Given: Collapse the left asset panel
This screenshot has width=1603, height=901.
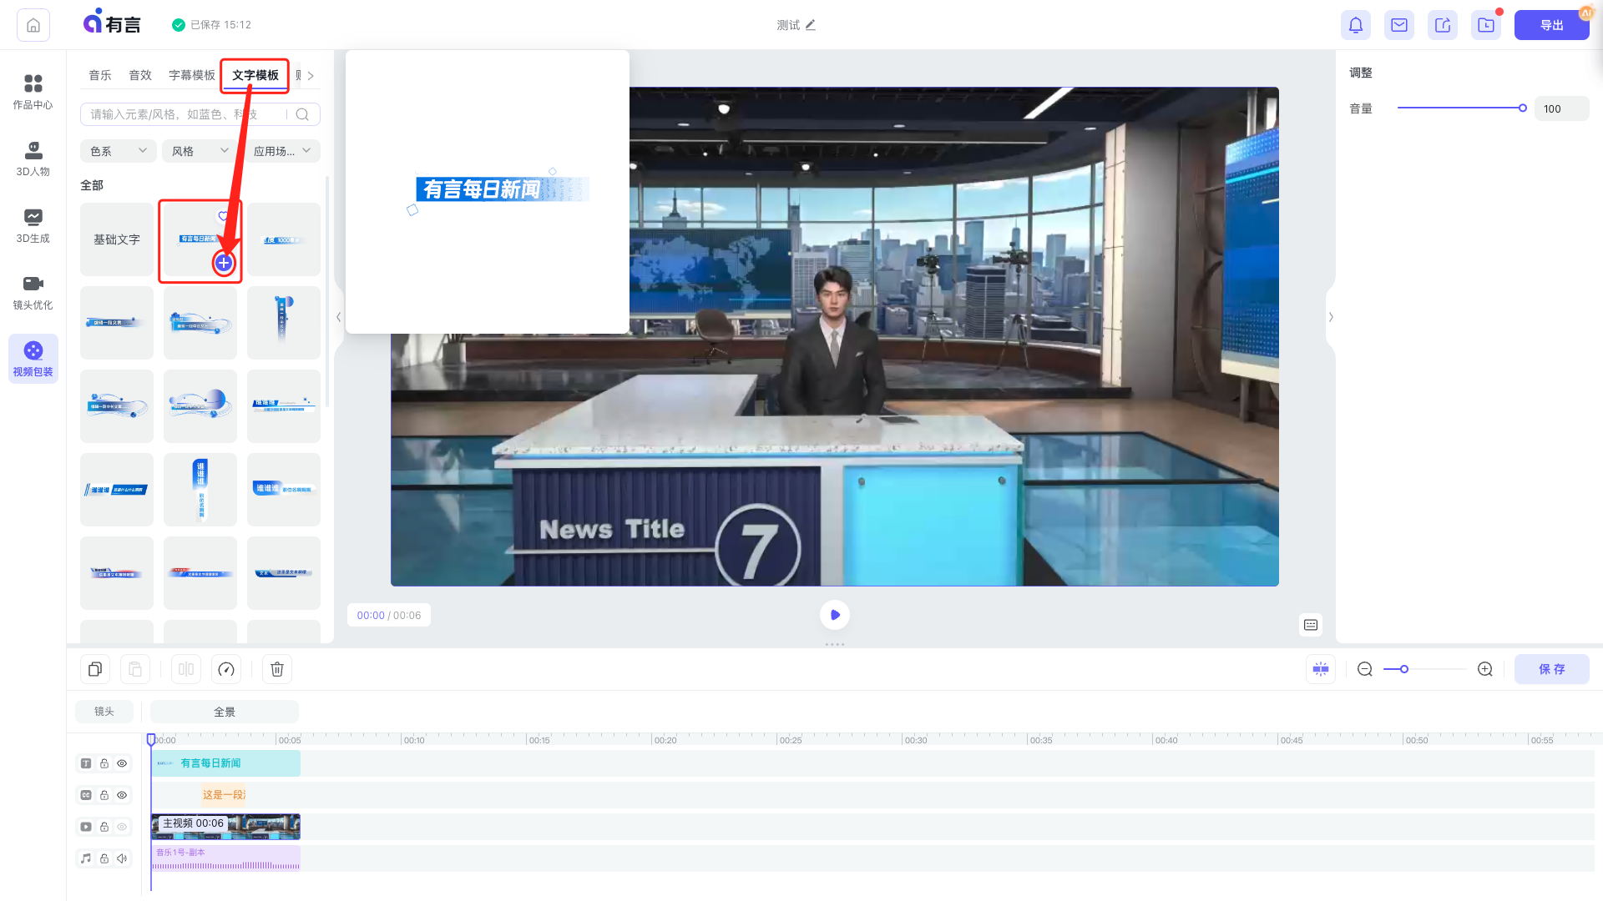Looking at the screenshot, I should coord(338,317).
